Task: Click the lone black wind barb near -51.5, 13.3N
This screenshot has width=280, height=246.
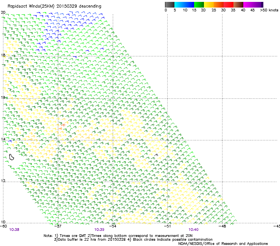Action: pos(156,155)
